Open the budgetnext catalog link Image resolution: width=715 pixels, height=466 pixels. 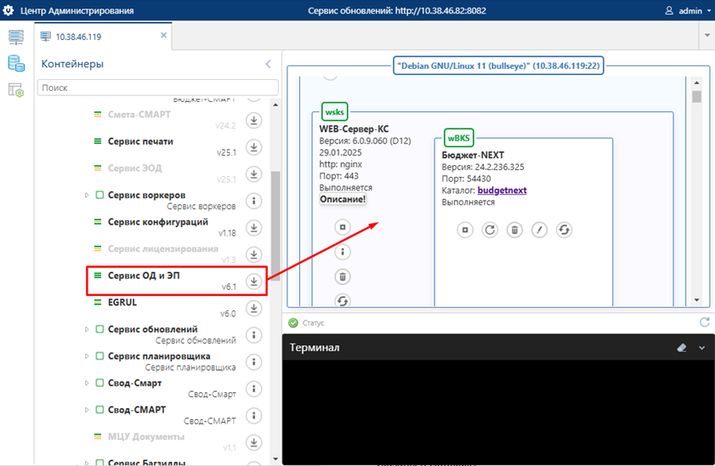[502, 190]
